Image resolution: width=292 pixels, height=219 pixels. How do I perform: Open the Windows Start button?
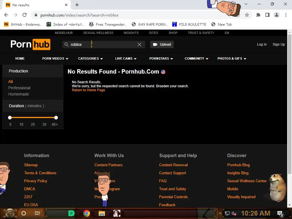[x=10, y=213]
